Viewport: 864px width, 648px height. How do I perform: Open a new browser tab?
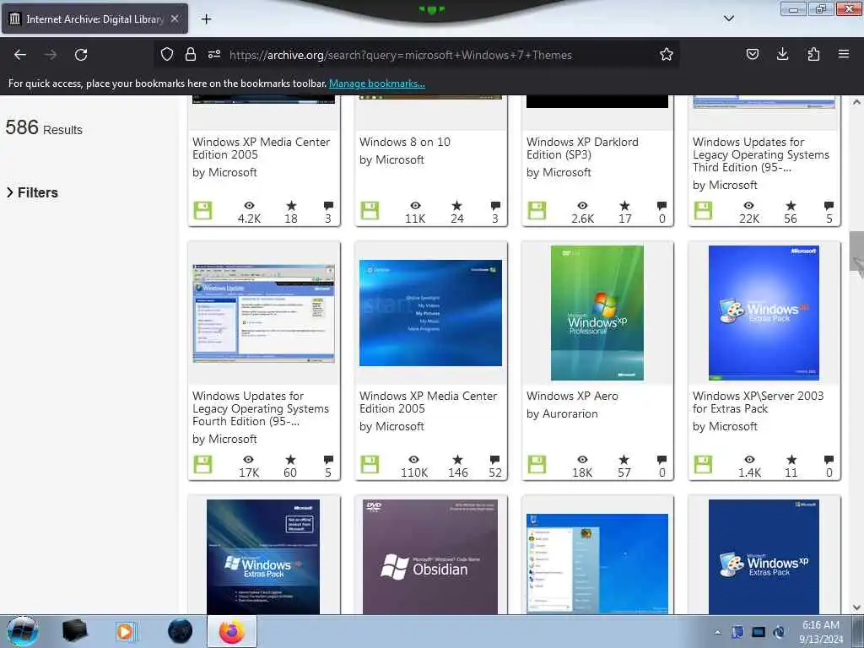point(206,19)
